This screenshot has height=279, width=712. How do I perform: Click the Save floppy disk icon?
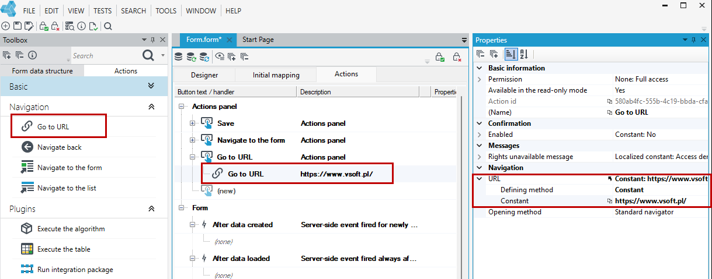click(17, 26)
